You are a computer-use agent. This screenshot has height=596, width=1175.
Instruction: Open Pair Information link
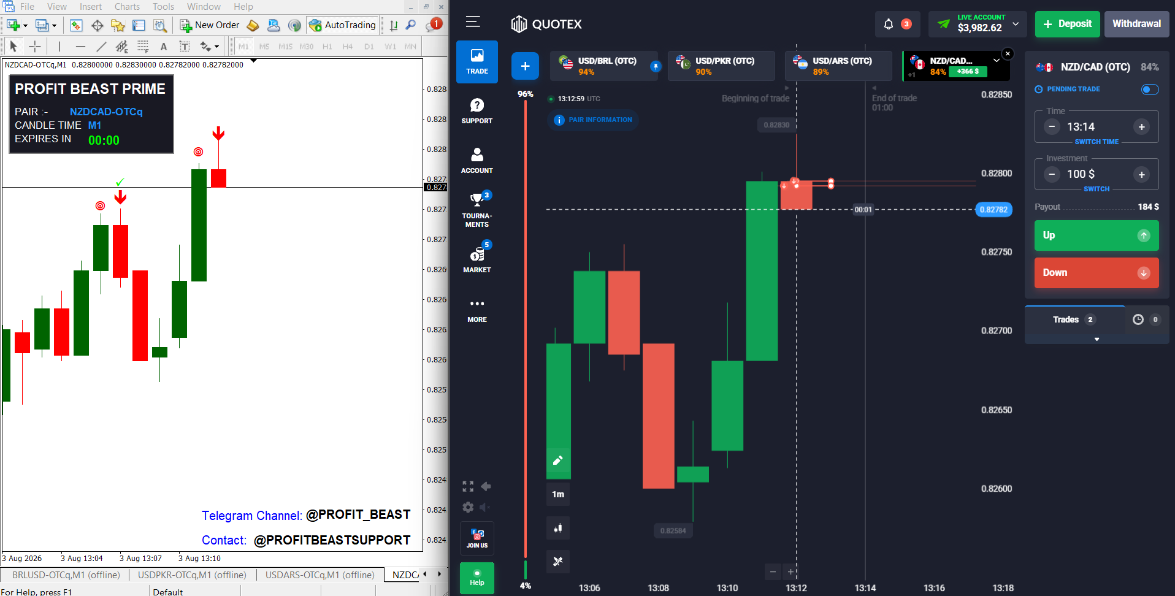(593, 120)
